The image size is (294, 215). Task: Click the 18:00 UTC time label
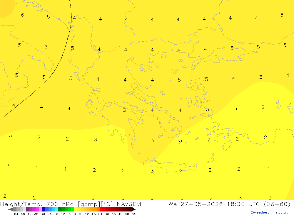pos(244,204)
